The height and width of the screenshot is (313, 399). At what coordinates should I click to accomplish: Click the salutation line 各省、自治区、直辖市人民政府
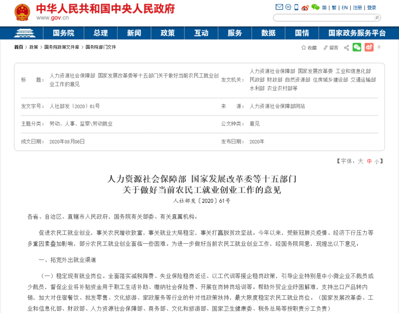coord(68,217)
